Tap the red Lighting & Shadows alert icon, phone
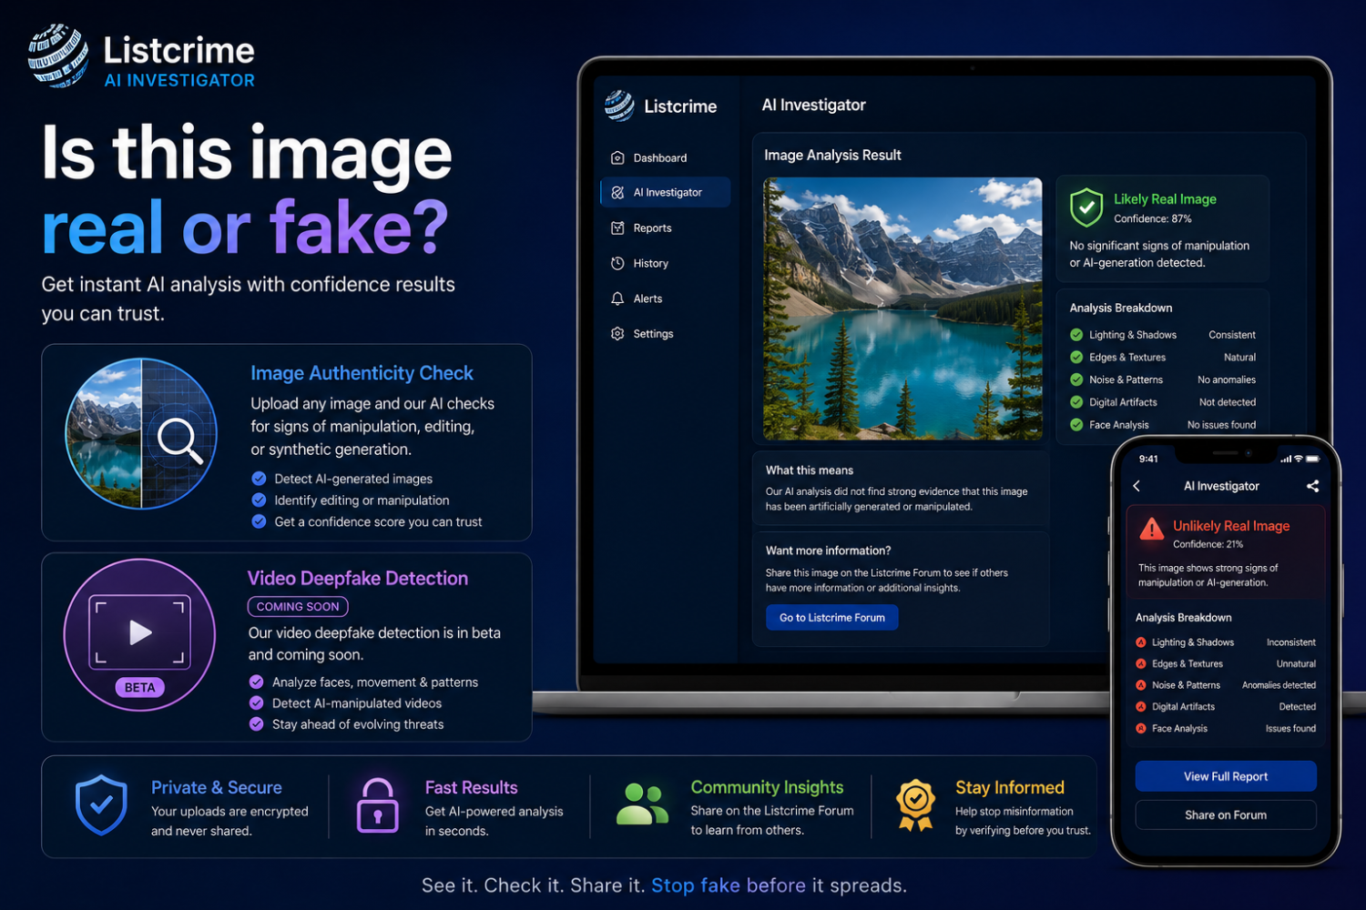This screenshot has width=1366, height=910. point(1141,642)
